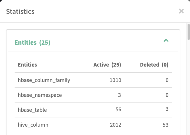Click the Entities column header
The width and height of the screenshot is (190, 135).
(x=27, y=65)
